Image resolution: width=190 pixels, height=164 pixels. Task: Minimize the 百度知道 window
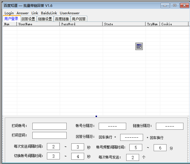click(x=165, y=5)
